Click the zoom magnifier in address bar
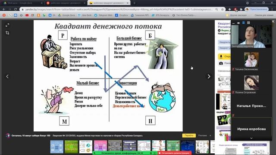 [216, 9]
